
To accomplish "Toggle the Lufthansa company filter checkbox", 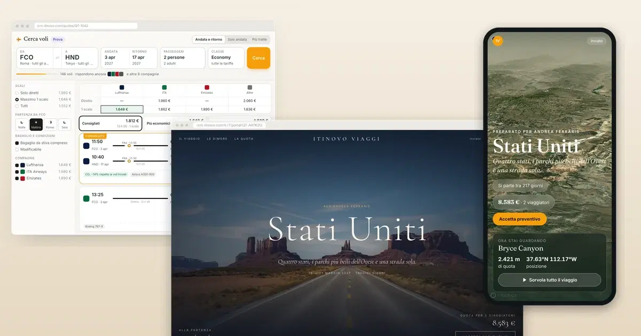I will 17,165.
